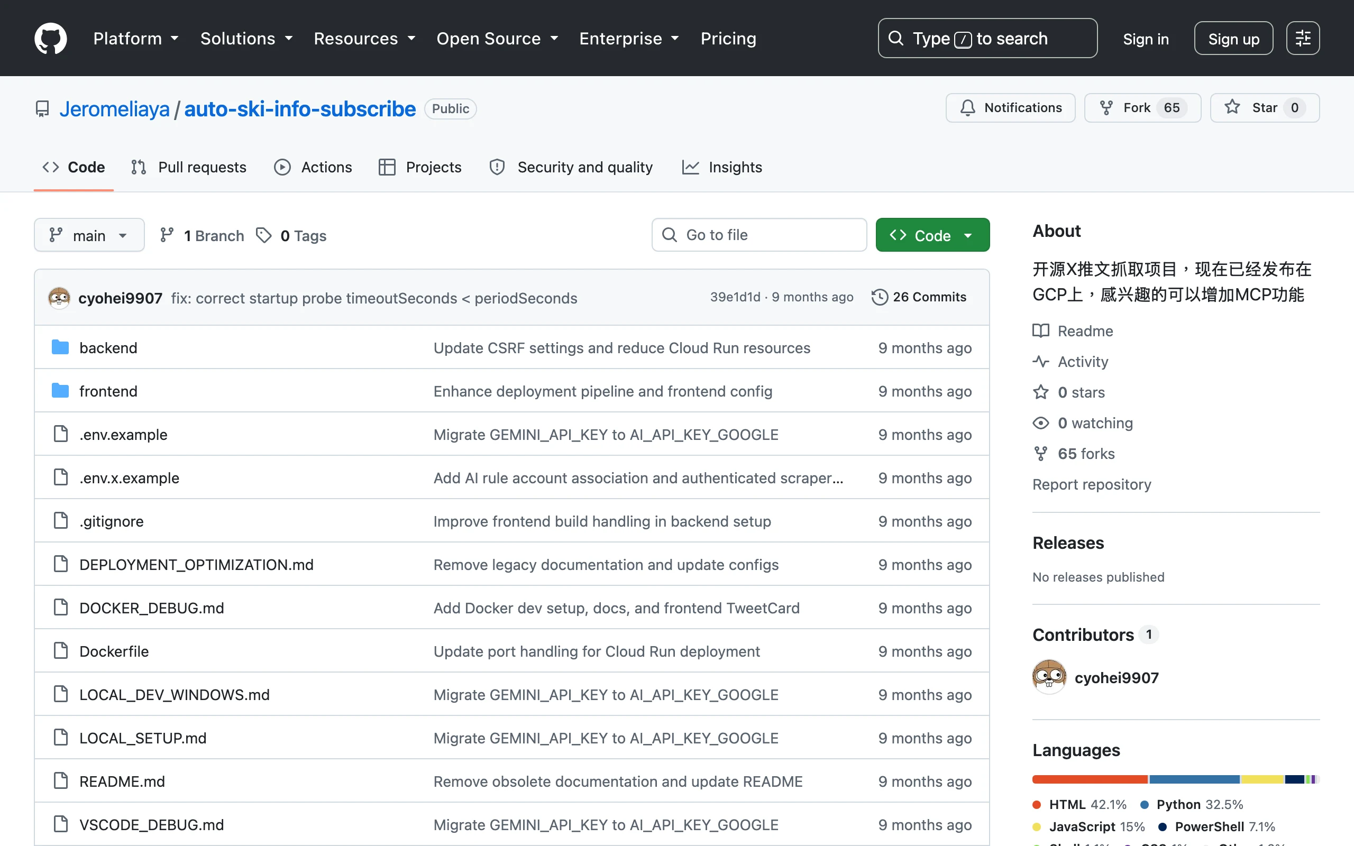Click the file icon for .env.example
Viewport: 1354px width, 846px height.
point(60,434)
